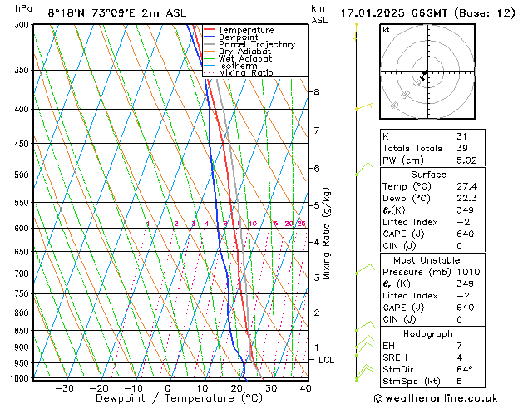
Task: Click the 'Surface' section heading
Action: click(428, 175)
